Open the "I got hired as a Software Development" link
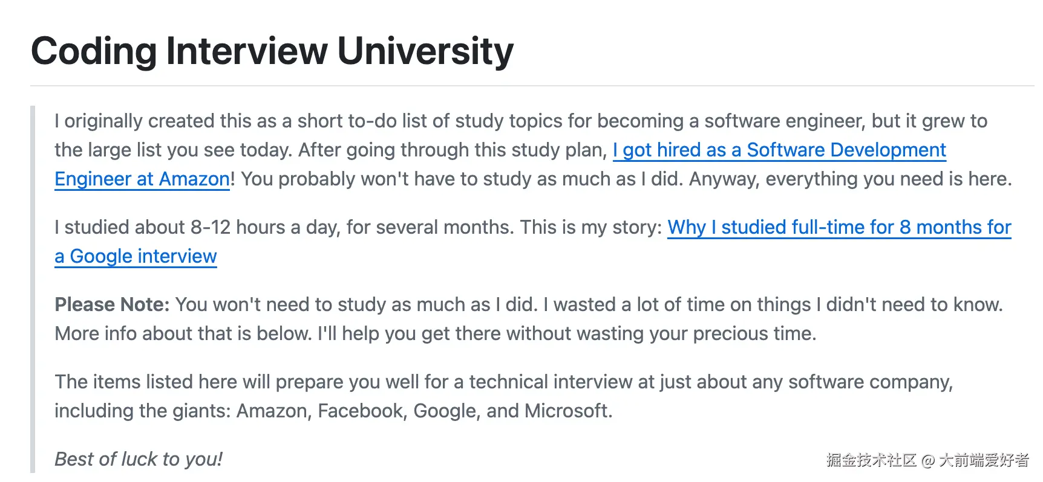Screen dimensions: 1043x482 tap(779, 150)
